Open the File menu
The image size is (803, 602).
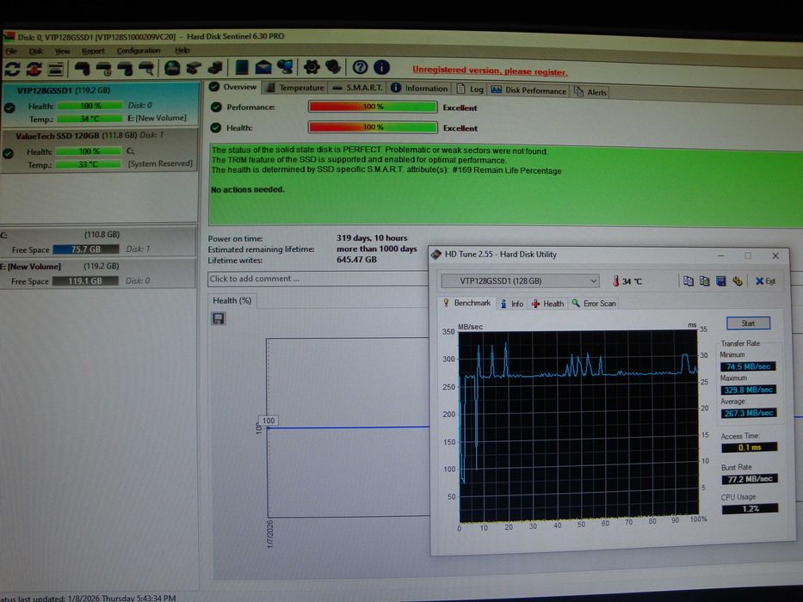click(x=10, y=52)
